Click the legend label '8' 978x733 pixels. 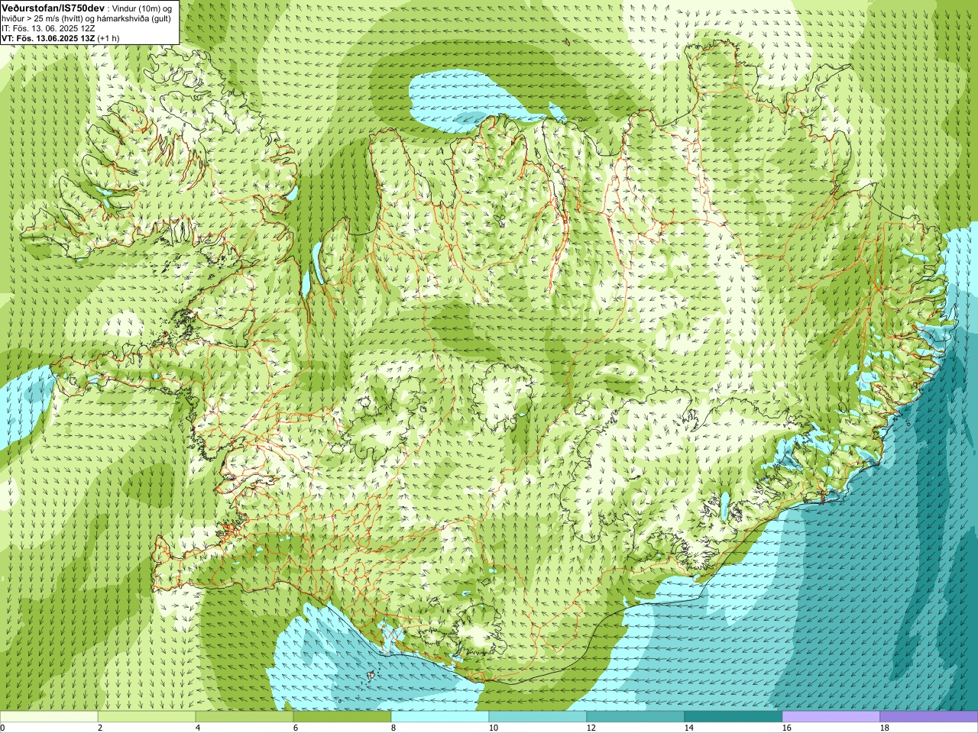393,728
